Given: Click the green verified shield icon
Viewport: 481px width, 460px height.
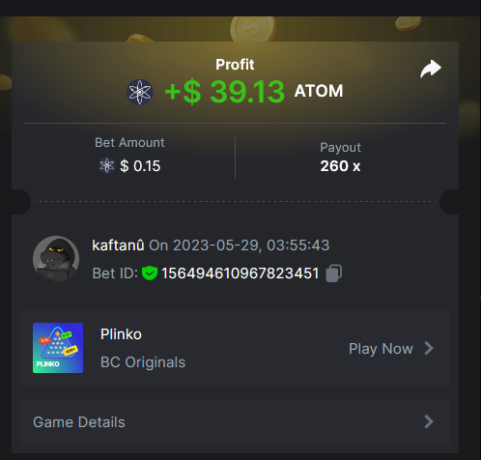Looking at the screenshot, I should click(150, 273).
